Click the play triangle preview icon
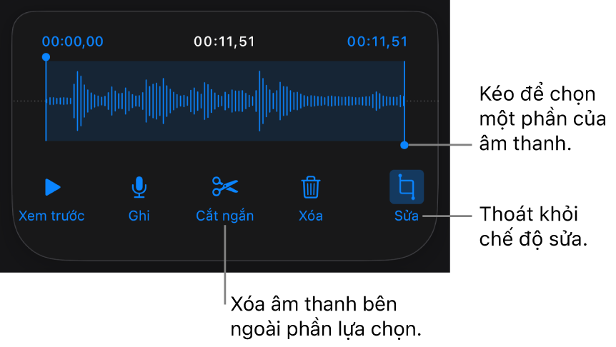The width and height of the screenshot is (616, 347). pos(53,187)
